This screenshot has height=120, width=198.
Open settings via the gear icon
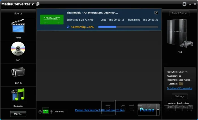tap(184, 4)
